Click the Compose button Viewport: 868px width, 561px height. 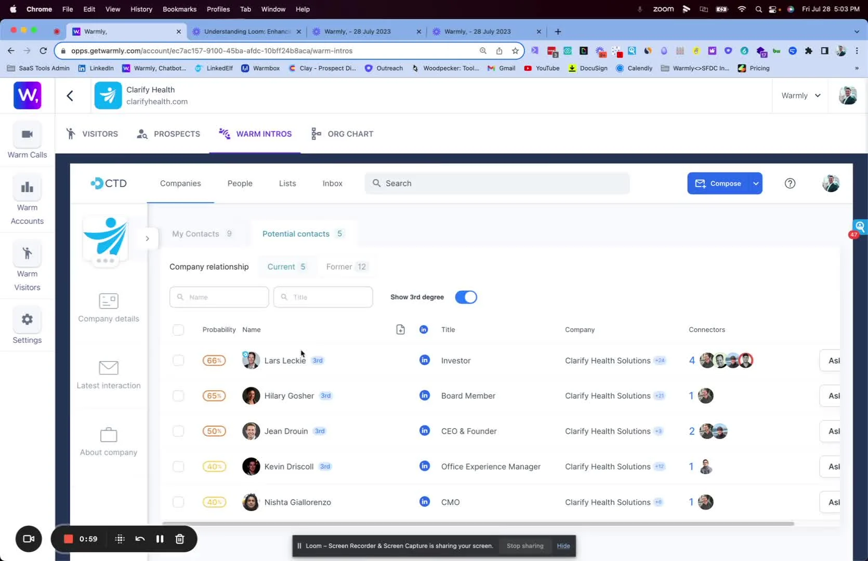(718, 183)
